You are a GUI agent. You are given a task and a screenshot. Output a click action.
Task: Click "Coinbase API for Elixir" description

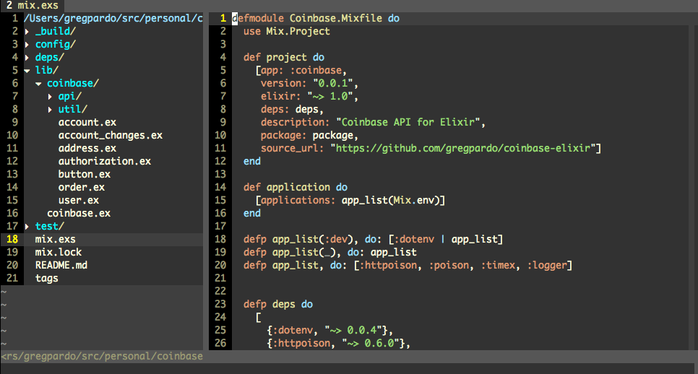coord(408,122)
